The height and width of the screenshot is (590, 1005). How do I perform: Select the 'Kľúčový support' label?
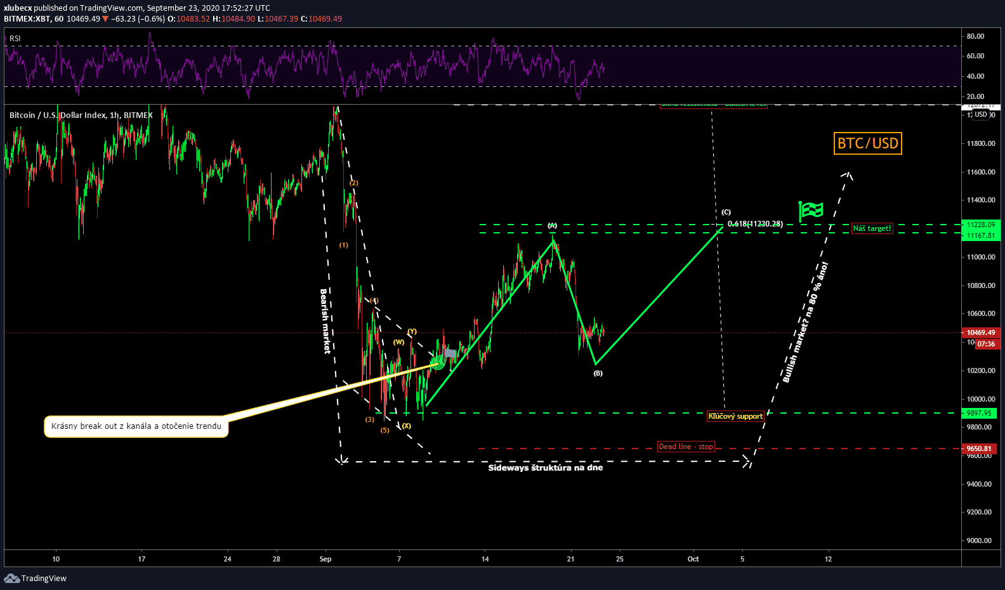(x=735, y=416)
